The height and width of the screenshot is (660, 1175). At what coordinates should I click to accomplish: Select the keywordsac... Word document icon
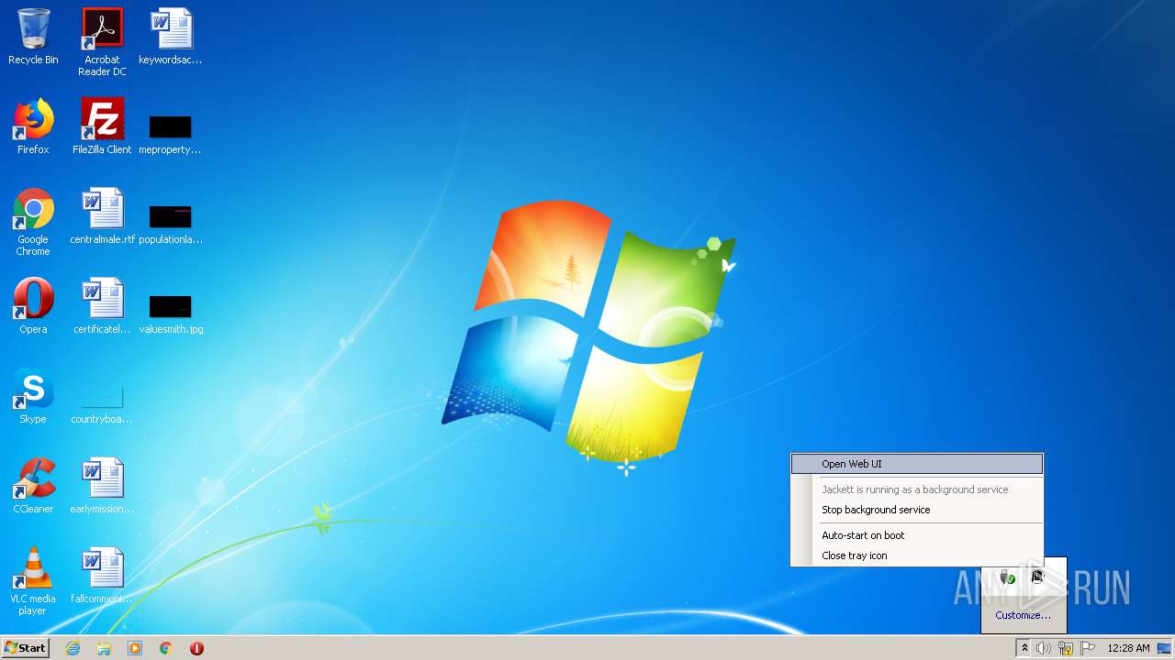click(171, 37)
